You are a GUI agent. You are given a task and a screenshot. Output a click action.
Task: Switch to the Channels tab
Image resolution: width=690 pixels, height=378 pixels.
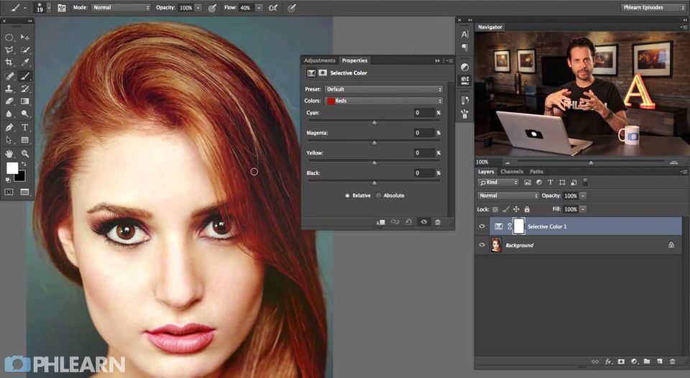512,172
